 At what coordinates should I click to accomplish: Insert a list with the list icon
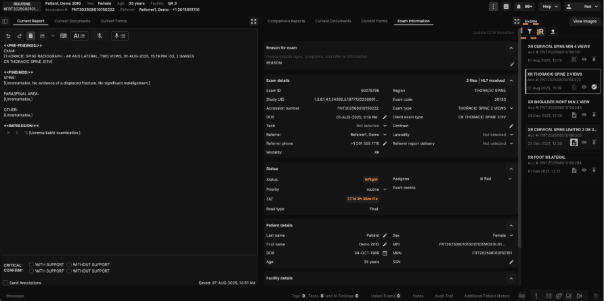click(43, 36)
